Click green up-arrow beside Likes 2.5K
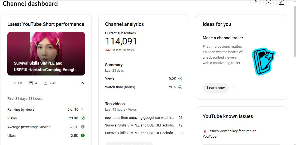 coord(83,135)
